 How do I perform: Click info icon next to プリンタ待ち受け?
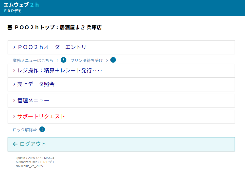(113, 60)
